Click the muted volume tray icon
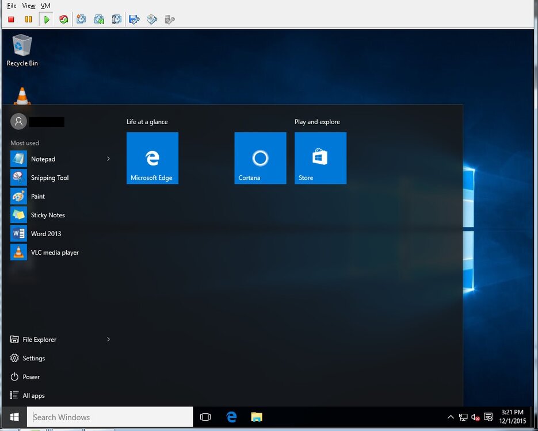This screenshot has height=431, width=538. [475, 417]
